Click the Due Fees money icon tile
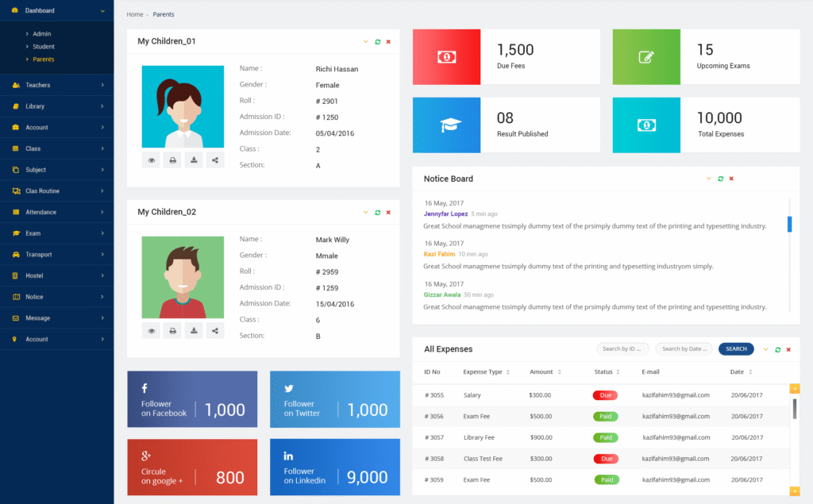Viewport: 813px width, 504px height. click(x=446, y=57)
